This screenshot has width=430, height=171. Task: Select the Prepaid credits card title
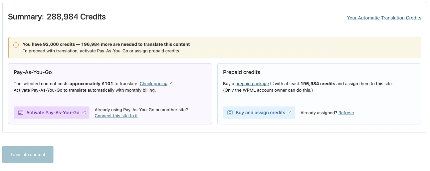242,72
